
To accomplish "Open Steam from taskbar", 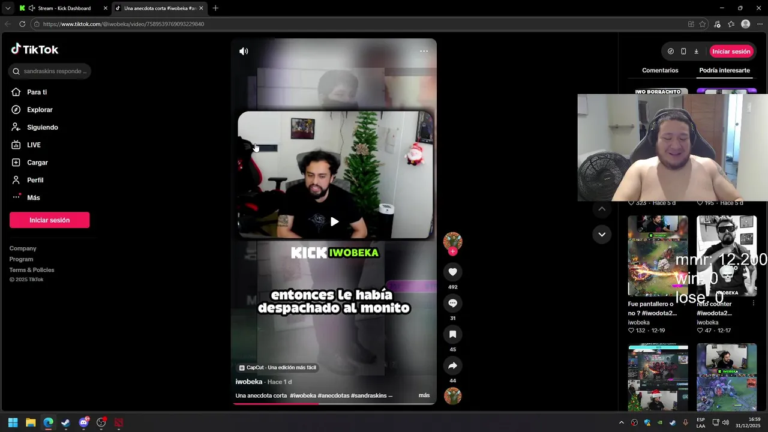I will click(x=66, y=422).
